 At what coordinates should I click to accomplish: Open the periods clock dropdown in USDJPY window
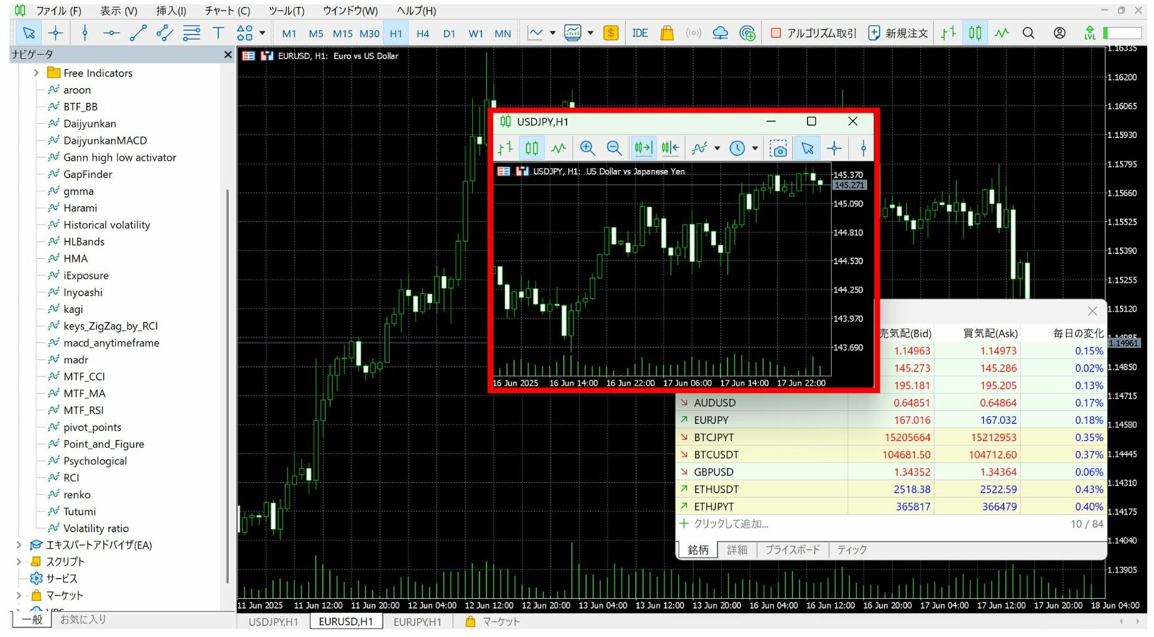[755, 148]
